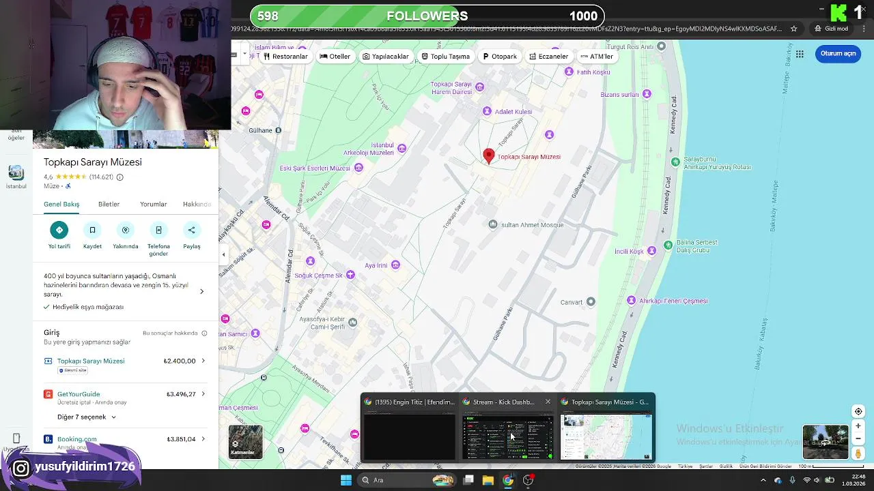Select the Topkapı Sarayı Harem Dairesi marker
The image size is (874, 491).
479,87
